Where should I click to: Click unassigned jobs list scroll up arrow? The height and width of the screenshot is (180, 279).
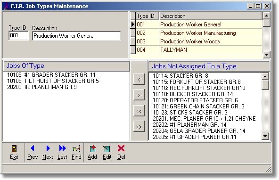pyautogui.click(x=265, y=76)
